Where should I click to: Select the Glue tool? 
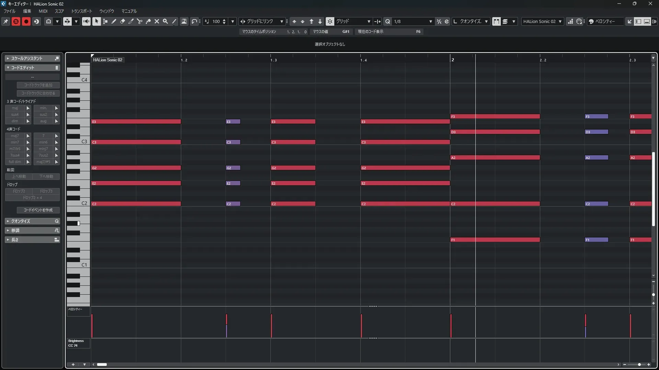148,21
